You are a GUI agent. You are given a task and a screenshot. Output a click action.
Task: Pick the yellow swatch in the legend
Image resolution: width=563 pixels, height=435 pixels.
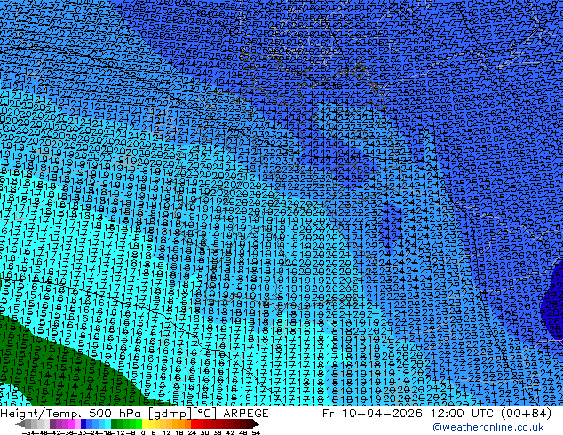pos(145,423)
